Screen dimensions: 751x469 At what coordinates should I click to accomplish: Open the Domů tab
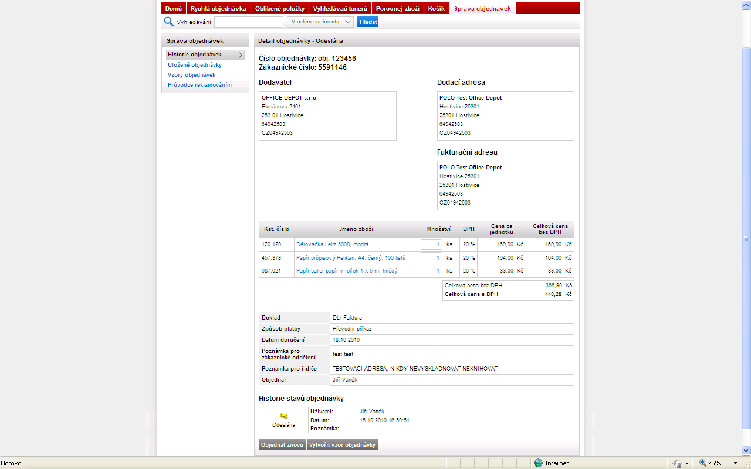[173, 8]
